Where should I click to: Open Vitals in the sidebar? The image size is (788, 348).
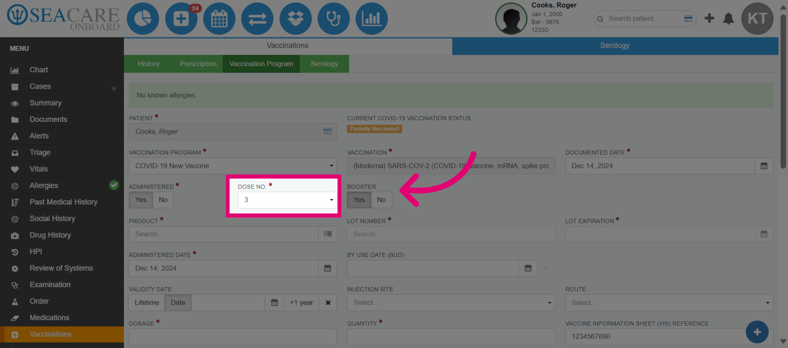[62, 169]
